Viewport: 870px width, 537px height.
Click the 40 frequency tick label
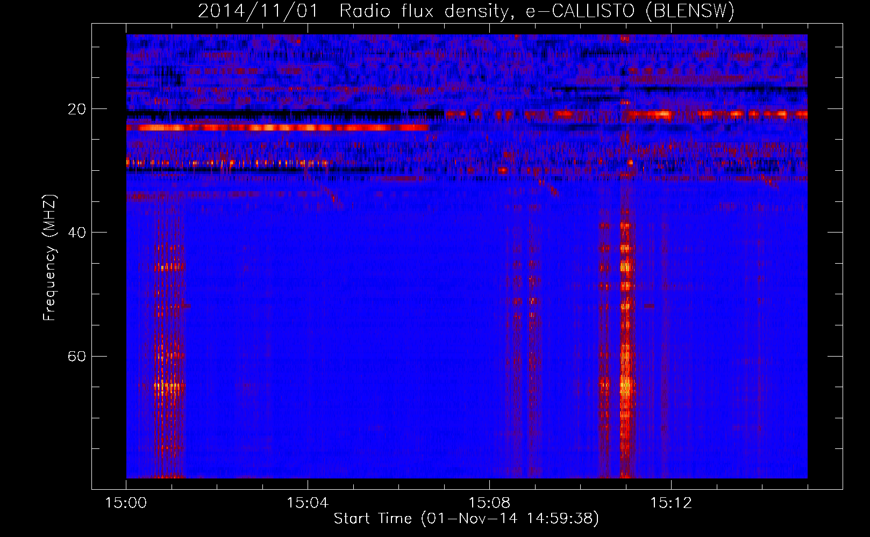tap(77, 233)
